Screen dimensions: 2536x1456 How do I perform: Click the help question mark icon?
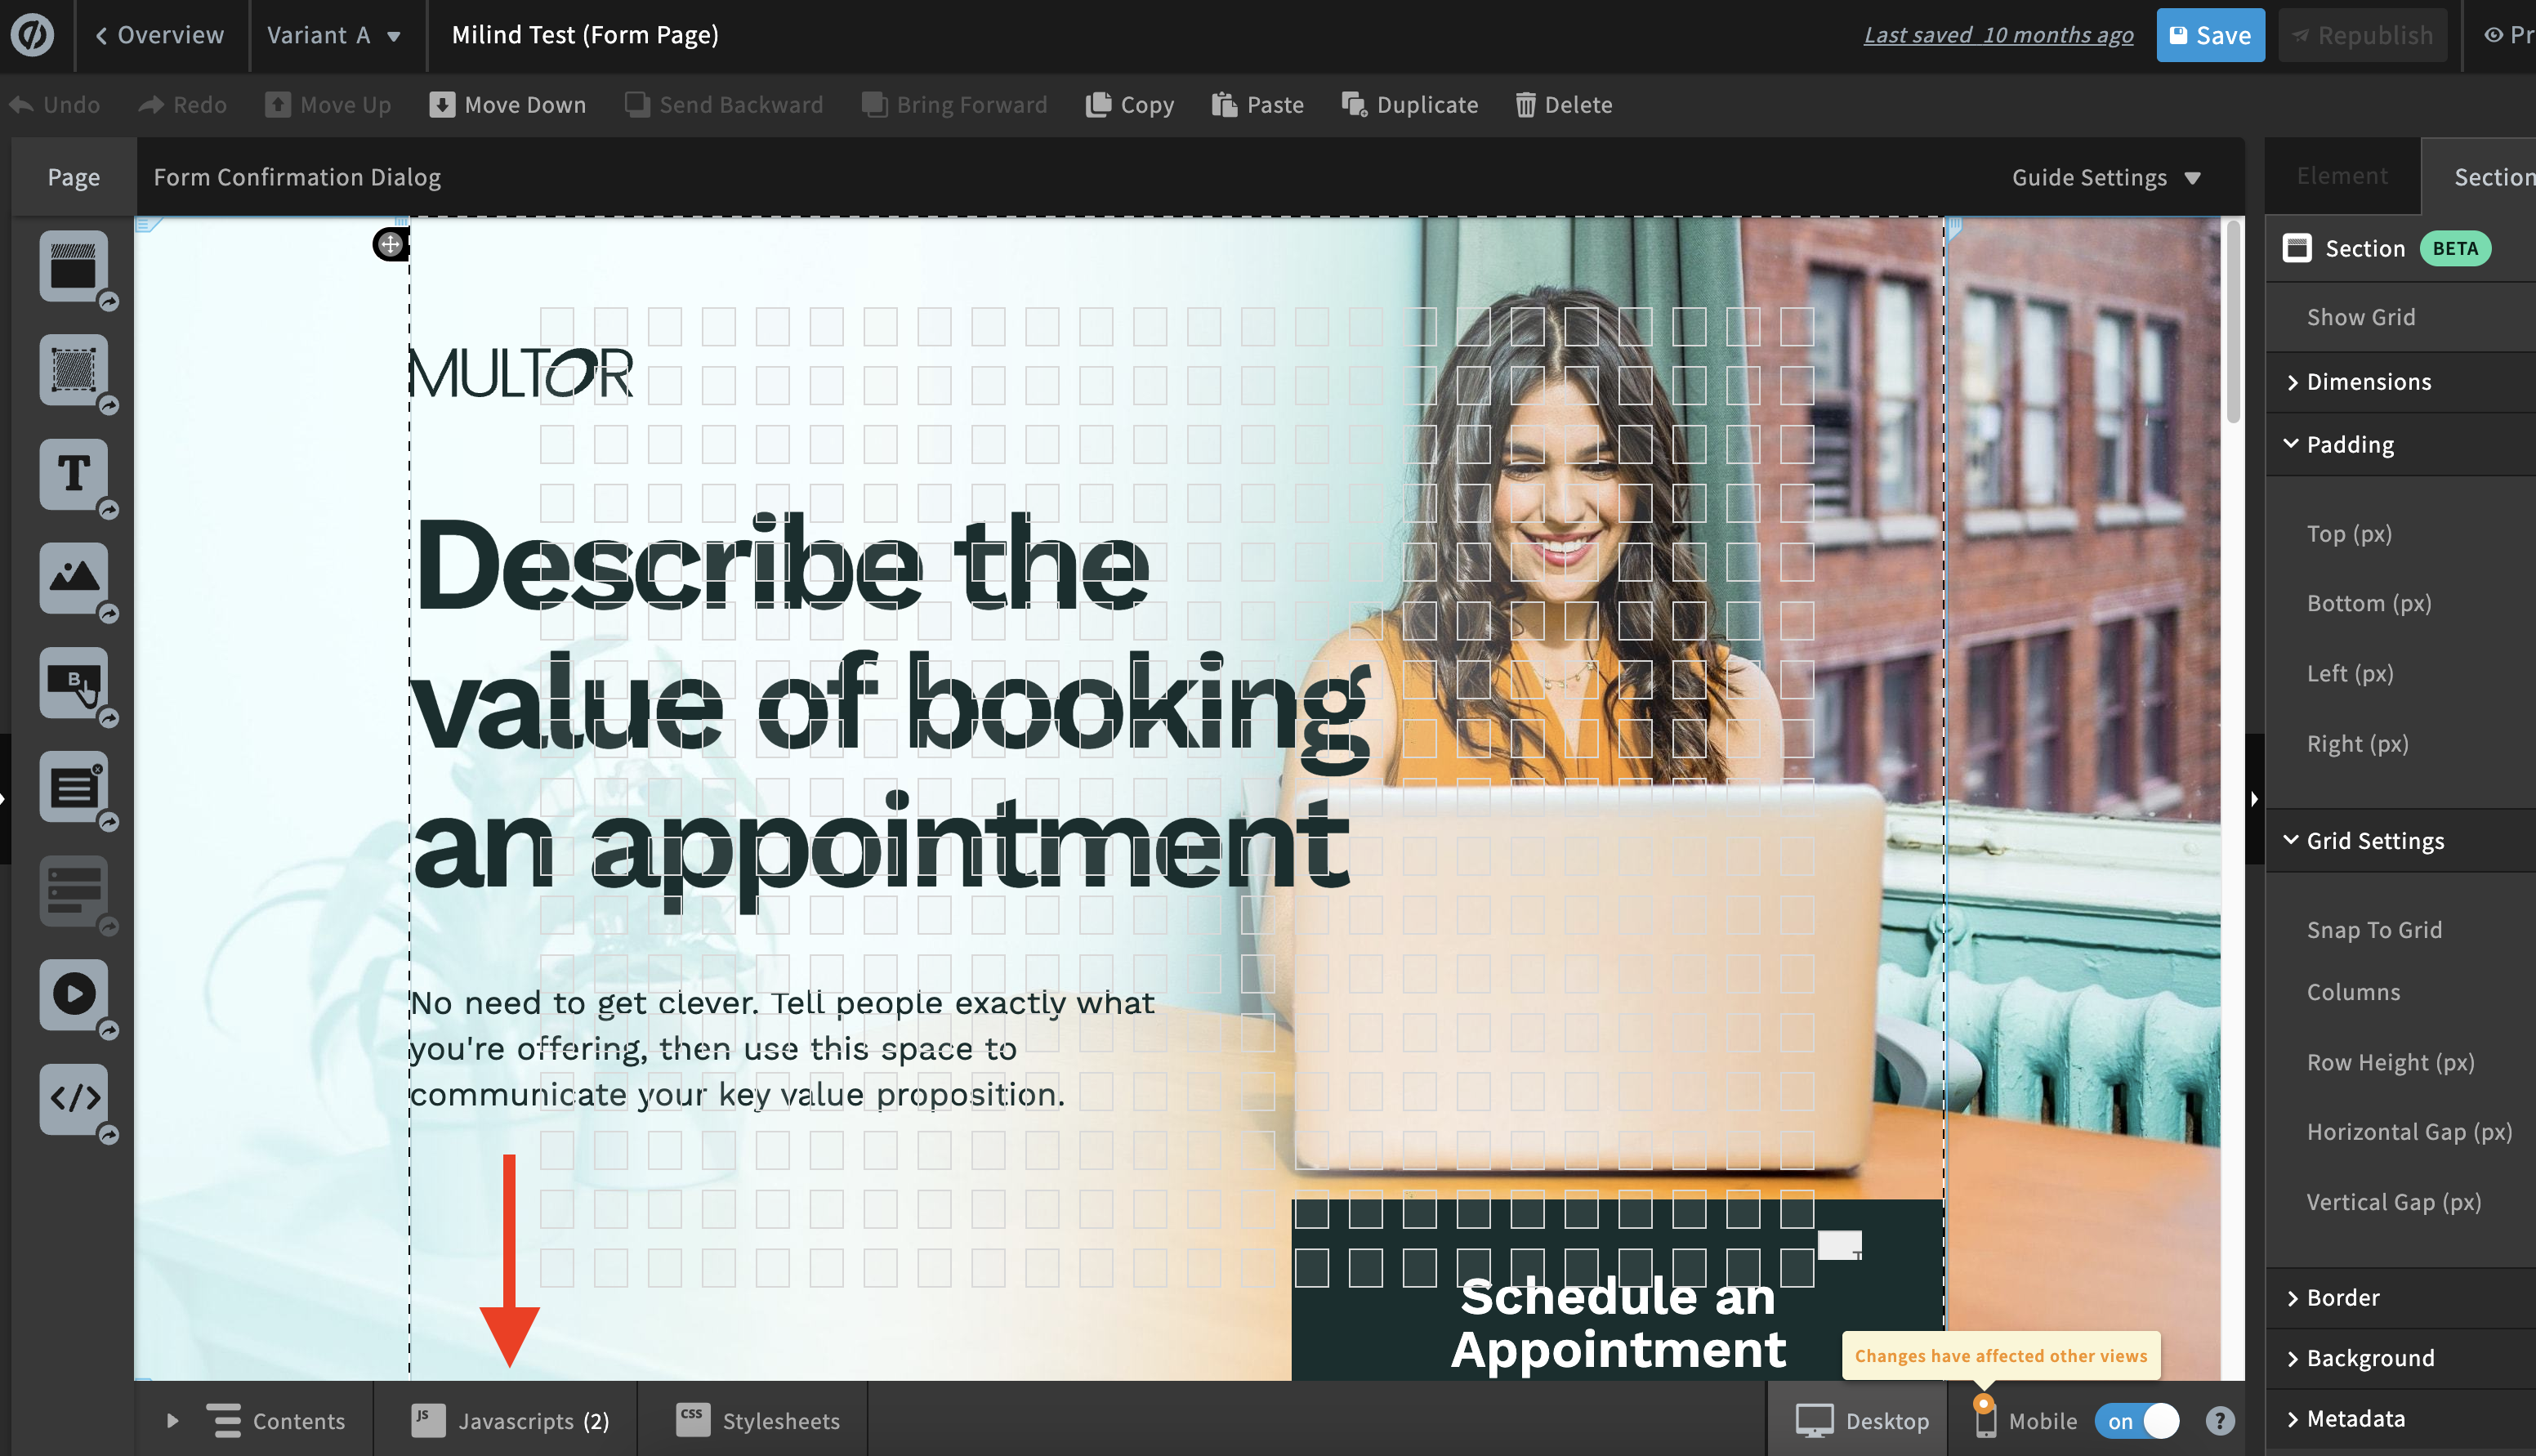[x=2219, y=1421]
